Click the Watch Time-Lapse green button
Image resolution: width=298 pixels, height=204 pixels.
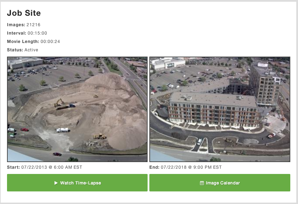point(77,183)
